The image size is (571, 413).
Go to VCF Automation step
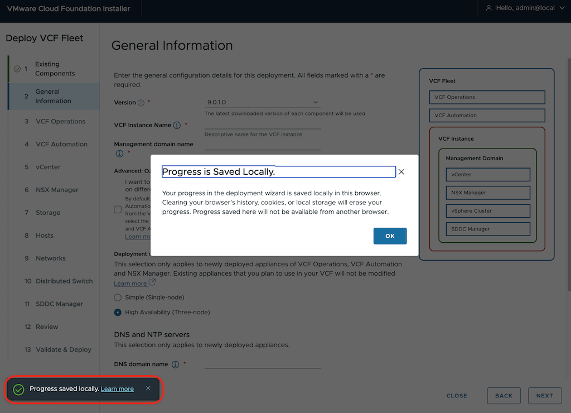coord(61,145)
